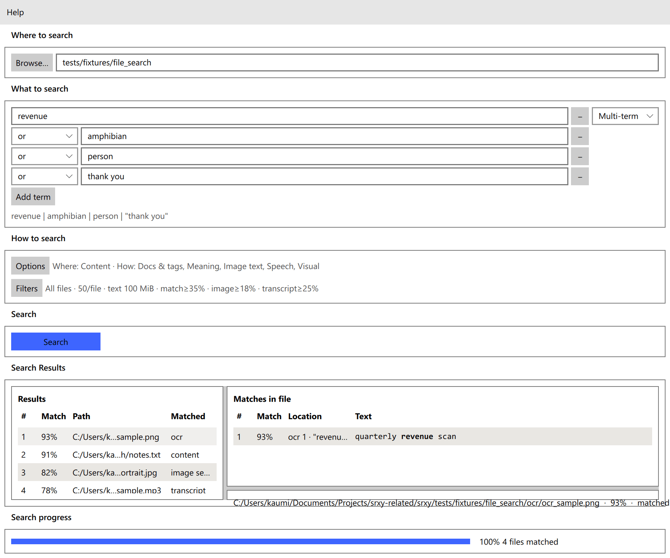Remove the 'person' term with its minus button
Image resolution: width=670 pixels, height=558 pixels.
click(580, 156)
